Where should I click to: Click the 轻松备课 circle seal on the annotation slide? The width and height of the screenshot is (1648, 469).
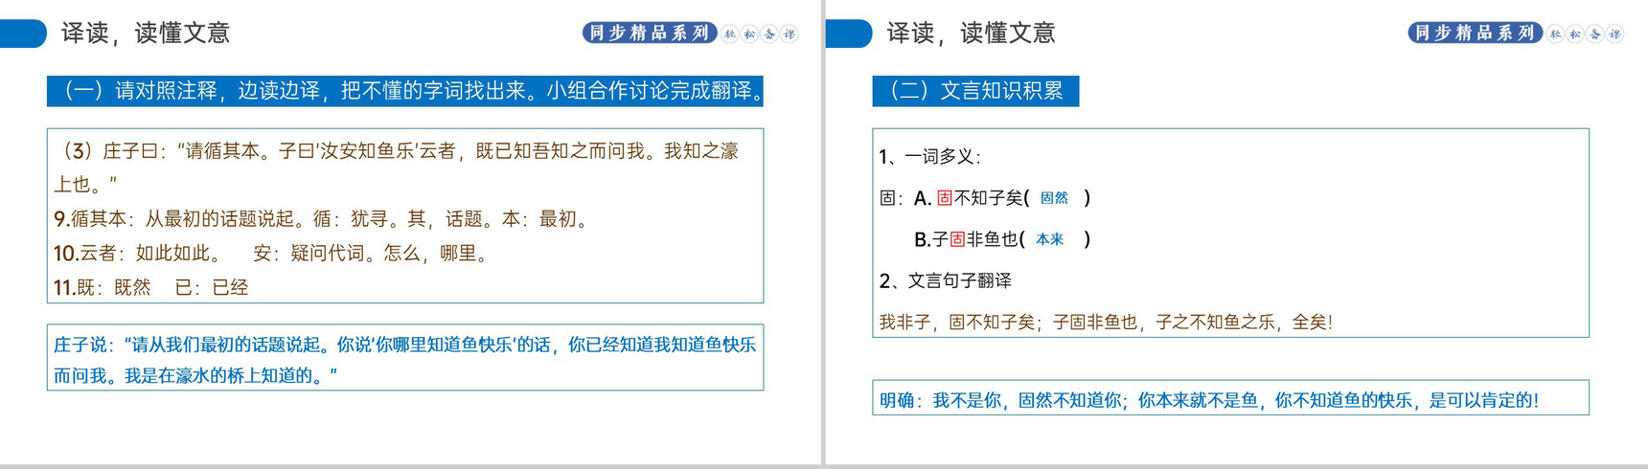pyautogui.click(x=760, y=33)
